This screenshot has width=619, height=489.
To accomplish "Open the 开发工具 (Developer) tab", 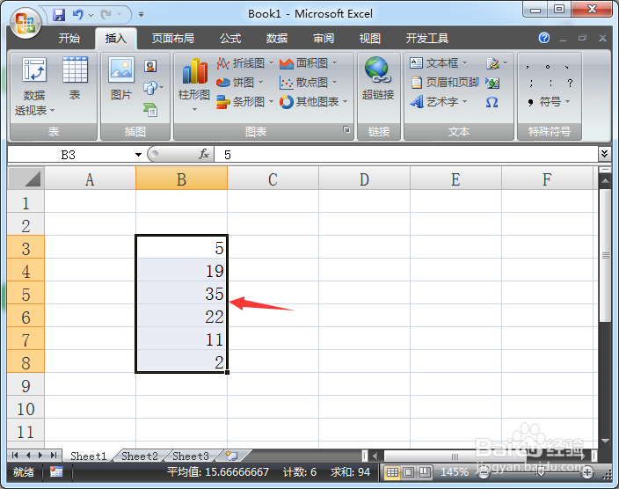I will [x=427, y=39].
